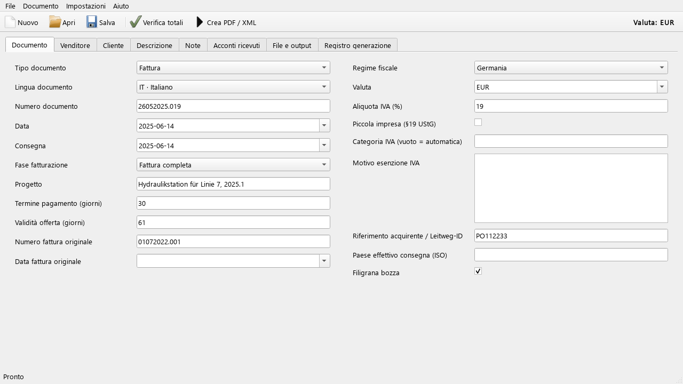The height and width of the screenshot is (384, 683).
Task: Switch to the File e output tab
Action: click(292, 45)
